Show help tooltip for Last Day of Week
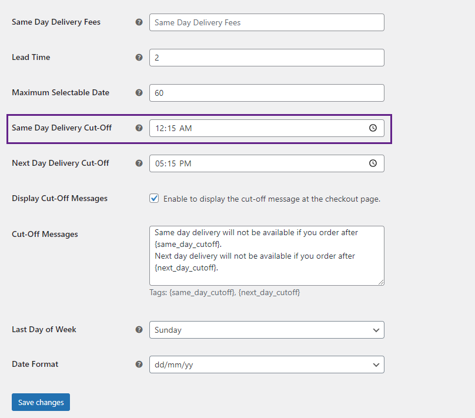The width and height of the screenshot is (475, 418). (139, 330)
